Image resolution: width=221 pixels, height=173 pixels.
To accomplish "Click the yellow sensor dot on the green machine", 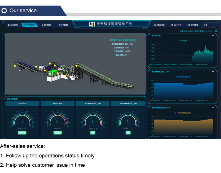I will [58, 73].
